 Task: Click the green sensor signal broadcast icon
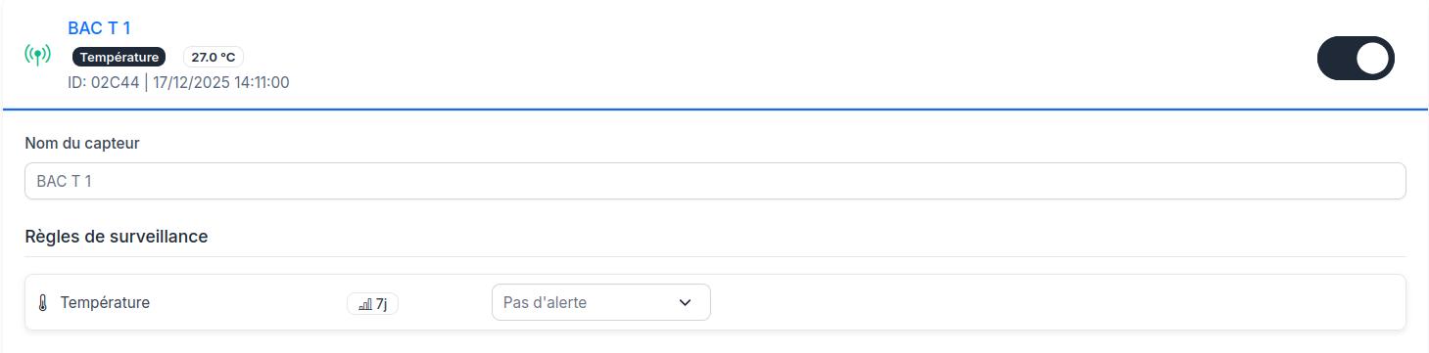tap(37, 55)
